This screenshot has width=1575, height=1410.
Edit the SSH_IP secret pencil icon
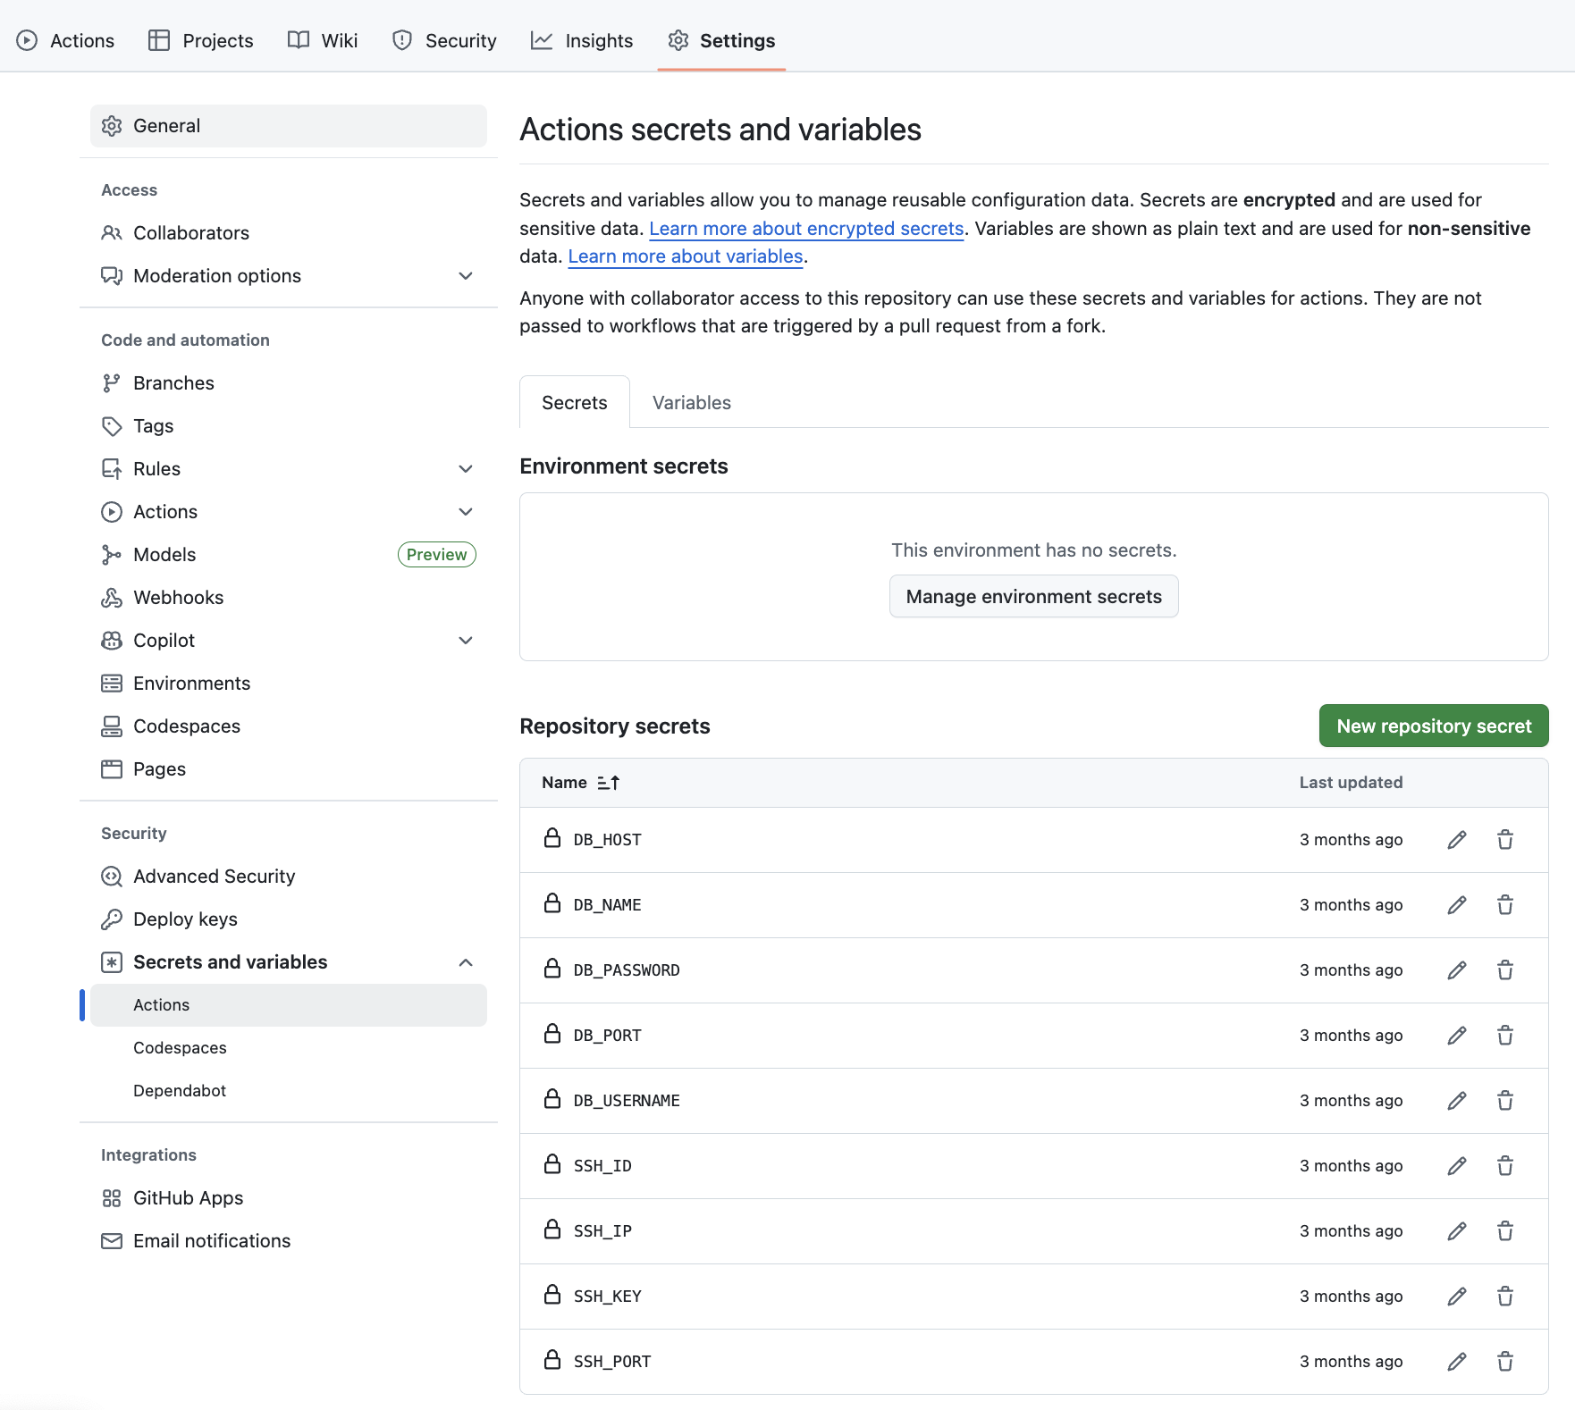(1457, 1231)
